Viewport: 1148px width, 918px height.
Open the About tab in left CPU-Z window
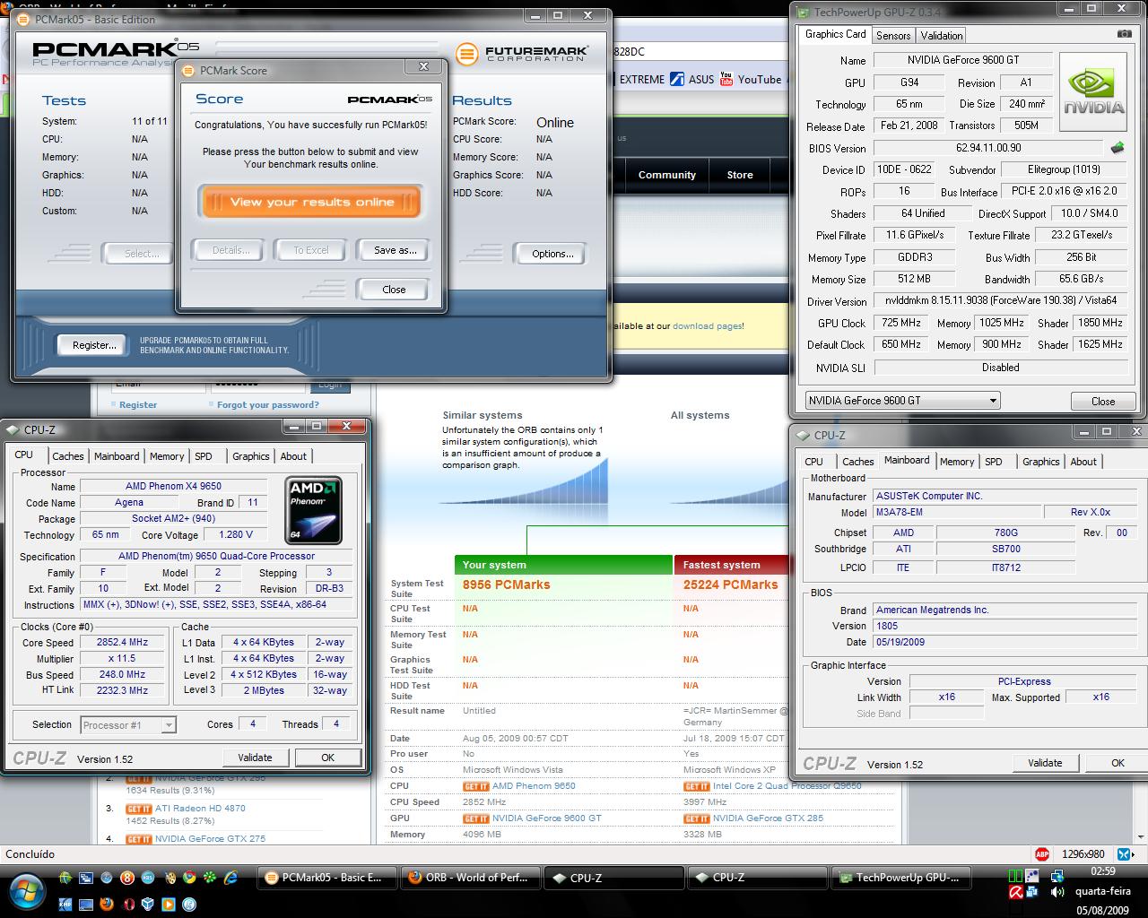293,456
